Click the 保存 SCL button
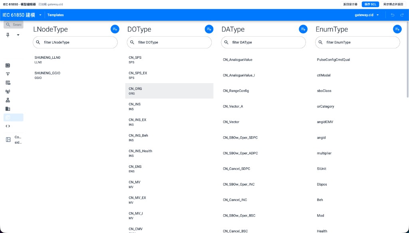This screenshot has height=233, width=409. pos(370,4)
